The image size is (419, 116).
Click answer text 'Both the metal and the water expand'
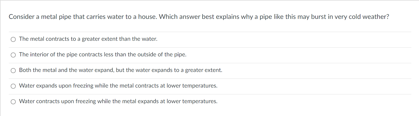tap(121, 70)
